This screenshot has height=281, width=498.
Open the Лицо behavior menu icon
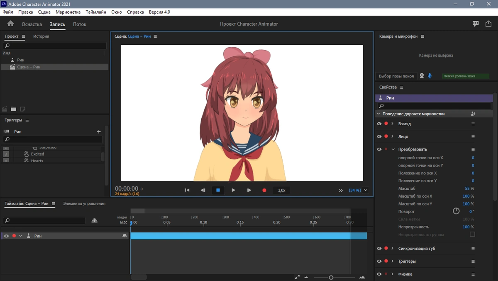tap(473, 137)
